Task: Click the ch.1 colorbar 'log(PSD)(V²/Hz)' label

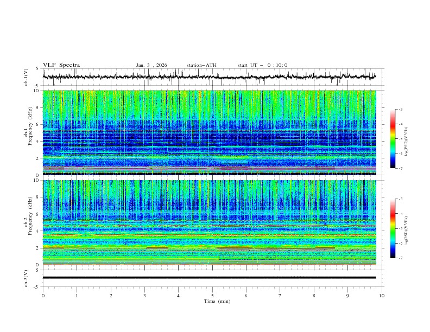Action: pos(406,142)
